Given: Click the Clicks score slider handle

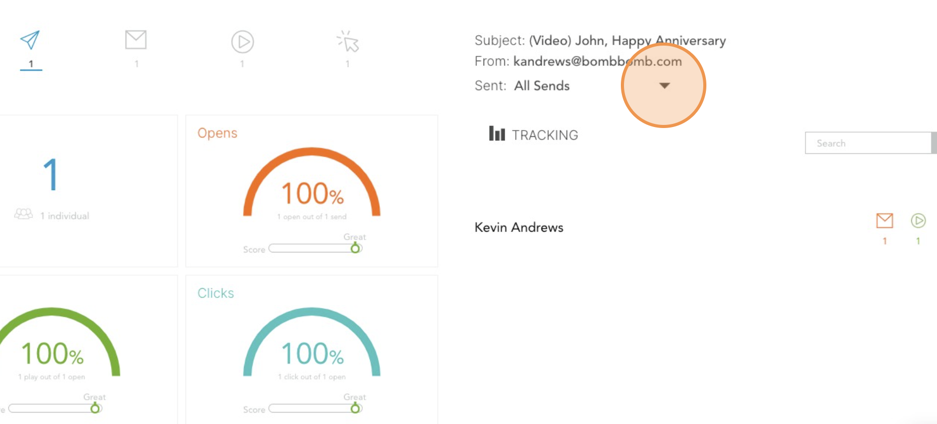Looking at the screenshot, I should click(x=355, y=409).
